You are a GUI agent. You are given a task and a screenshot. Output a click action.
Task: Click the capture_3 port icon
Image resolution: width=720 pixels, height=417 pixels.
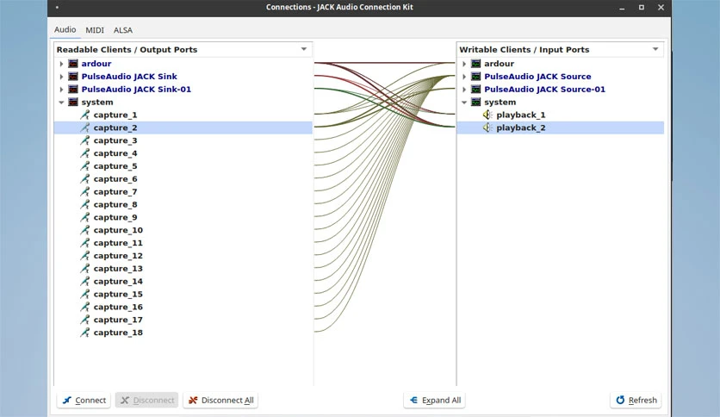85,140
